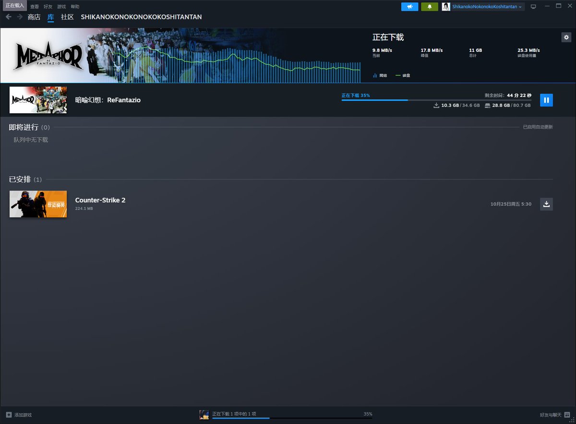Open the 帮助 menu
This screenshot has height=424, width=576.
75,7
